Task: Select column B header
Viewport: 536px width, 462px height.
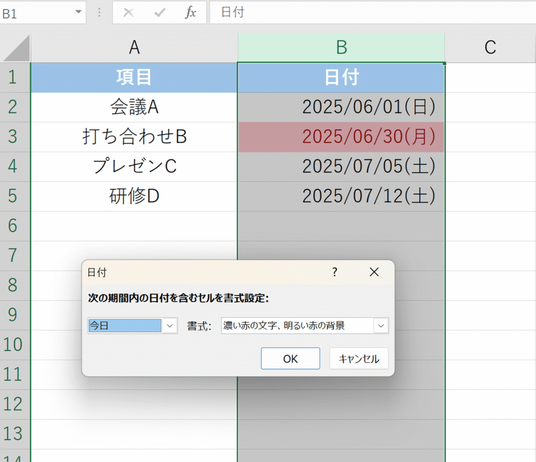Action: 341,48
